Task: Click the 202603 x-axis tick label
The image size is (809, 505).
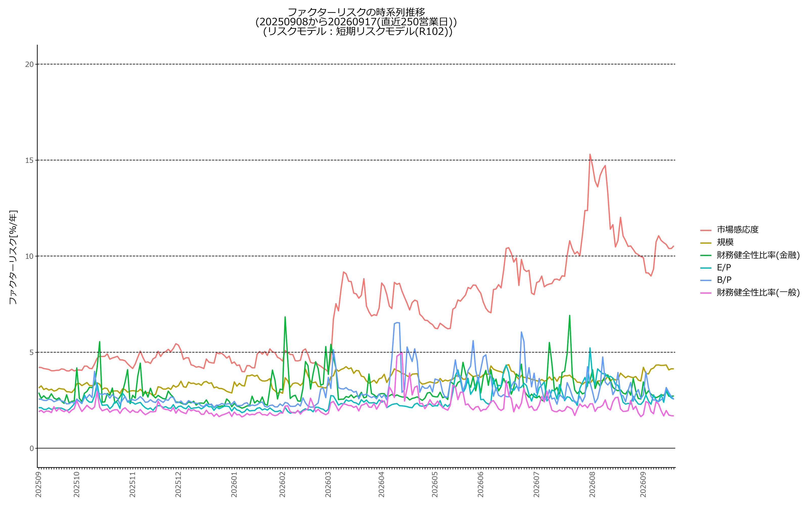Action: point(328,484)
